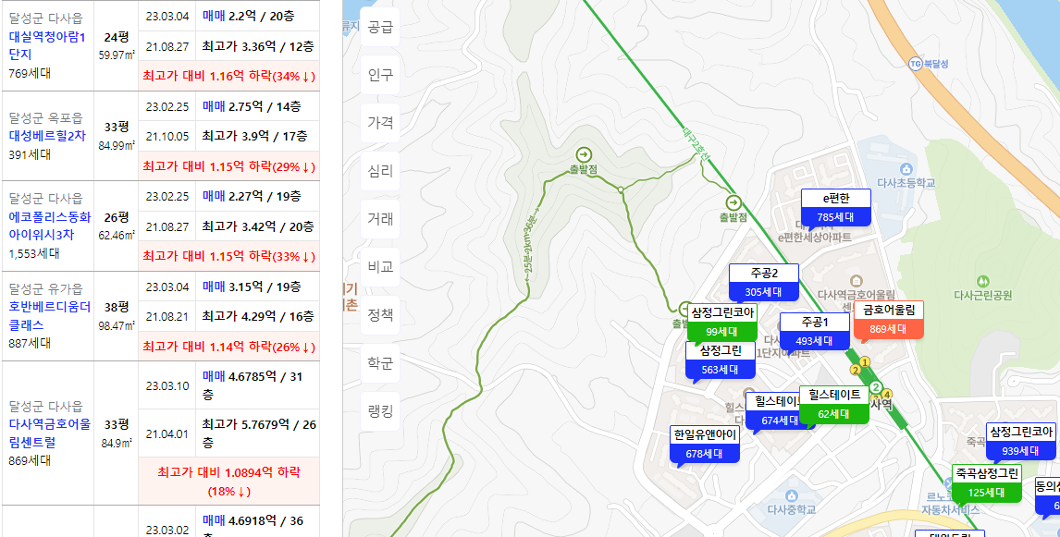Click the 38평 98.47㎡ size cell

point(117,316)
